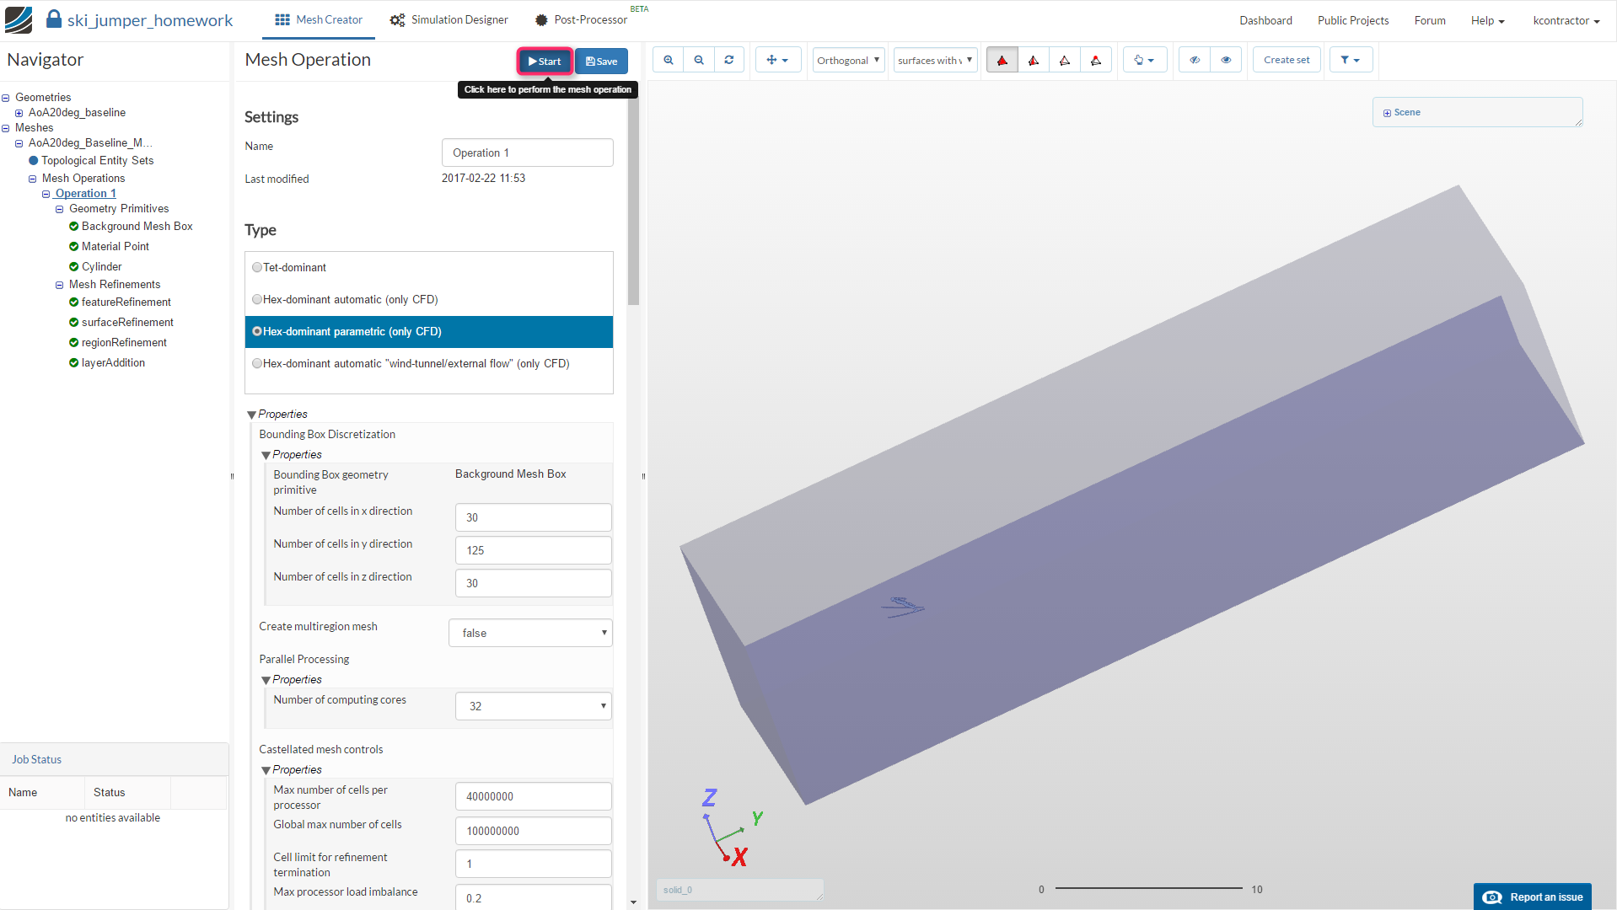Open the filter funnel menu

coord(1350,60)
